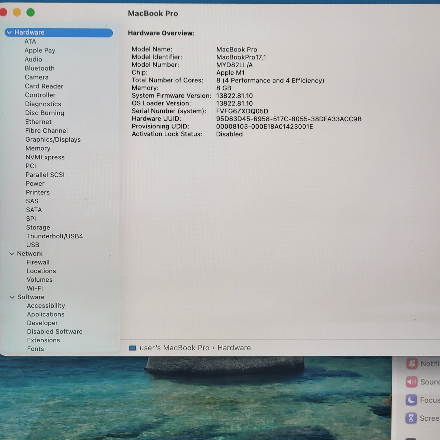This screenshot has width=440, height=440.
Task: Click the Memory value 8 GB
Action: (x=224, y=88)
